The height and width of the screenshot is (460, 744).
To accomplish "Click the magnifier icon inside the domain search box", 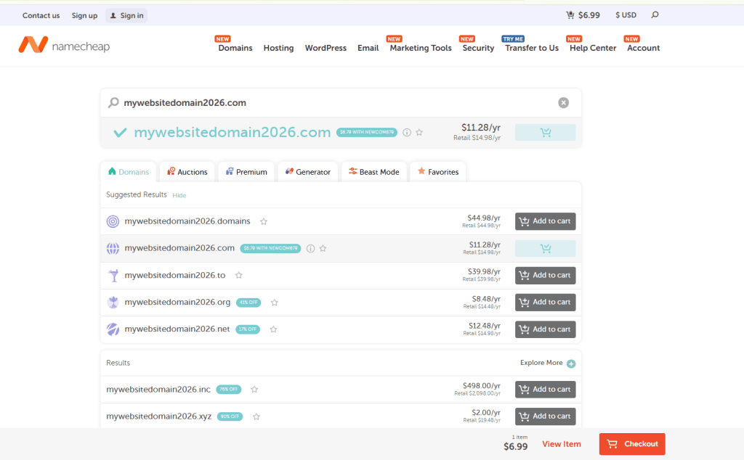I will coord(113,102).
